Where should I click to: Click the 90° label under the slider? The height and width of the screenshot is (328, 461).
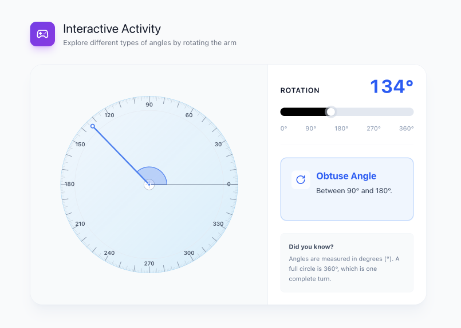pos(310,129)
